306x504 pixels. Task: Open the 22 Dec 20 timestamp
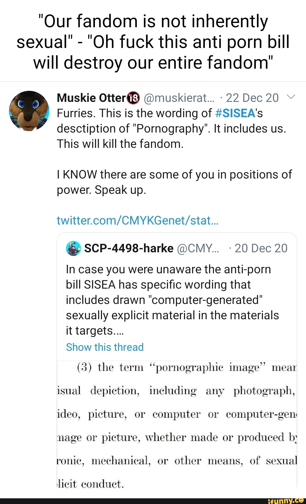[x=252, y=98]
